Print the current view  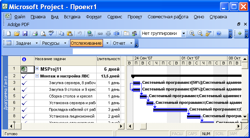(x=35, y=33)
